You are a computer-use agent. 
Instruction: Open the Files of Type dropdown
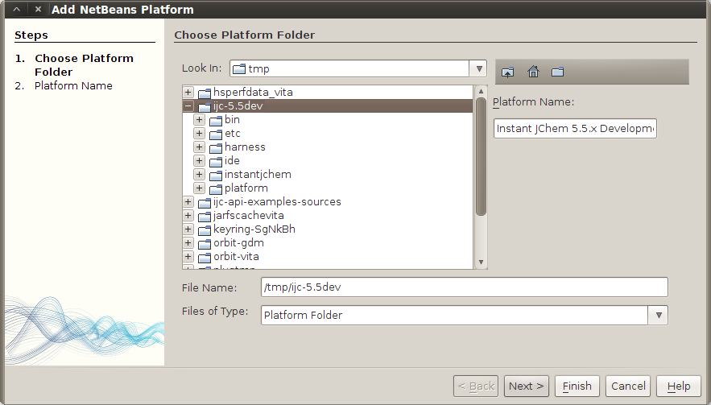point(659,315)
